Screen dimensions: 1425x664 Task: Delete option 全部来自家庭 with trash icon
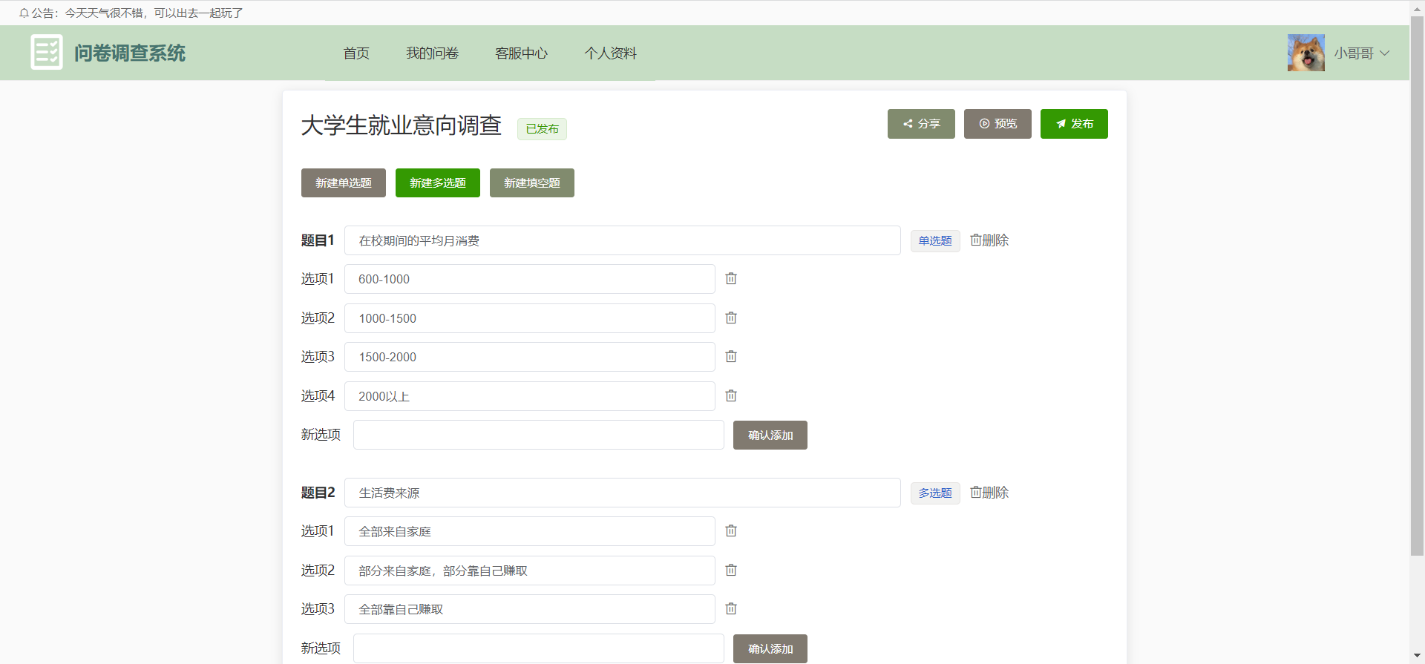click(x=731, y=530)
